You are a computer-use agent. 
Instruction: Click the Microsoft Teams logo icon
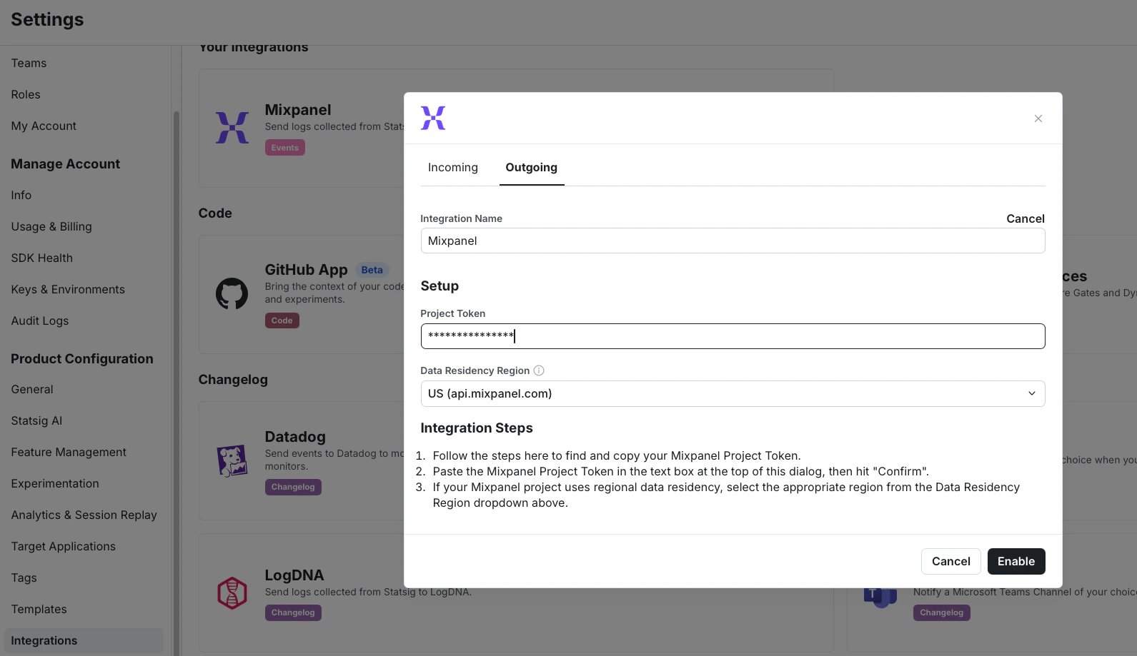coord(880,597)
